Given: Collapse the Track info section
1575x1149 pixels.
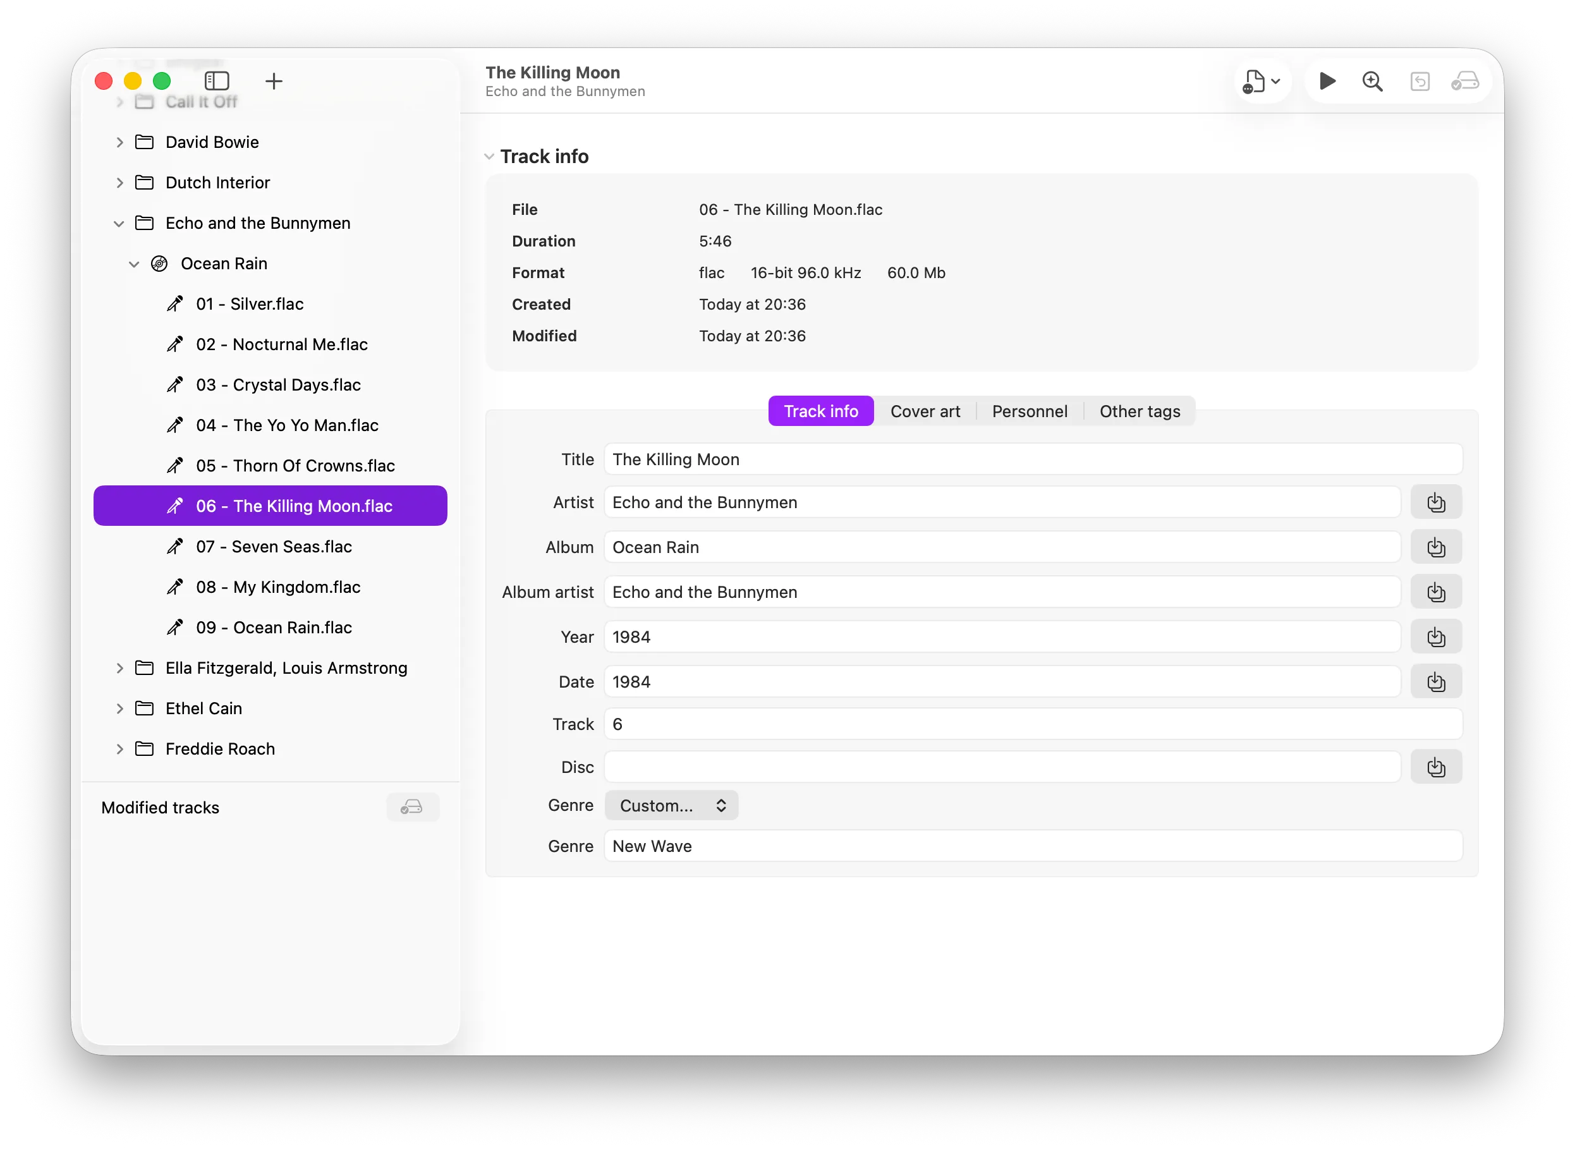Looking at the screenshot, I should pyautogui.click(x=490, y=157).
